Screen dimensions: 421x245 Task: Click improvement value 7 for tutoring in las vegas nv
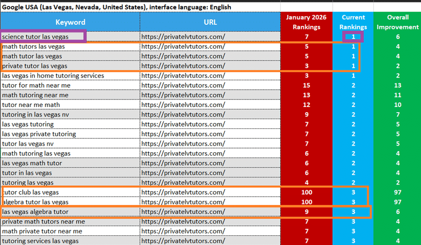[x=397, y=114]
